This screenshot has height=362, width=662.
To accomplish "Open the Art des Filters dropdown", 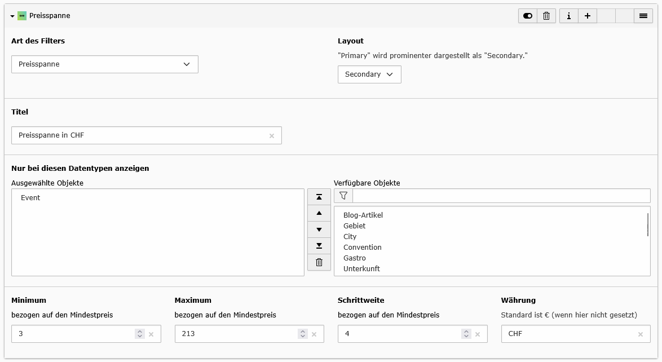I will click(105, 64).
